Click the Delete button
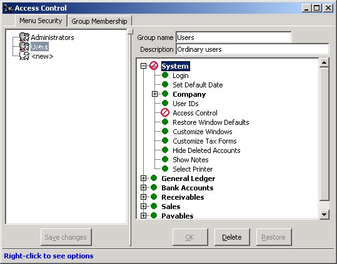The image size is (337, 264). click(x=232, y=237)
